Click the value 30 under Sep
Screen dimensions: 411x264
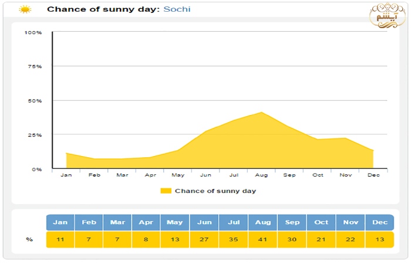pos(292,239)
